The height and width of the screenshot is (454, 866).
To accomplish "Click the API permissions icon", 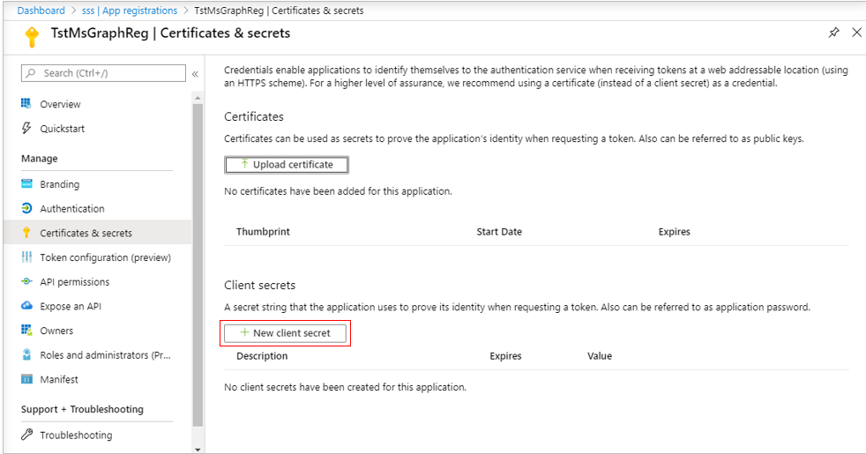I will point(26,281).
